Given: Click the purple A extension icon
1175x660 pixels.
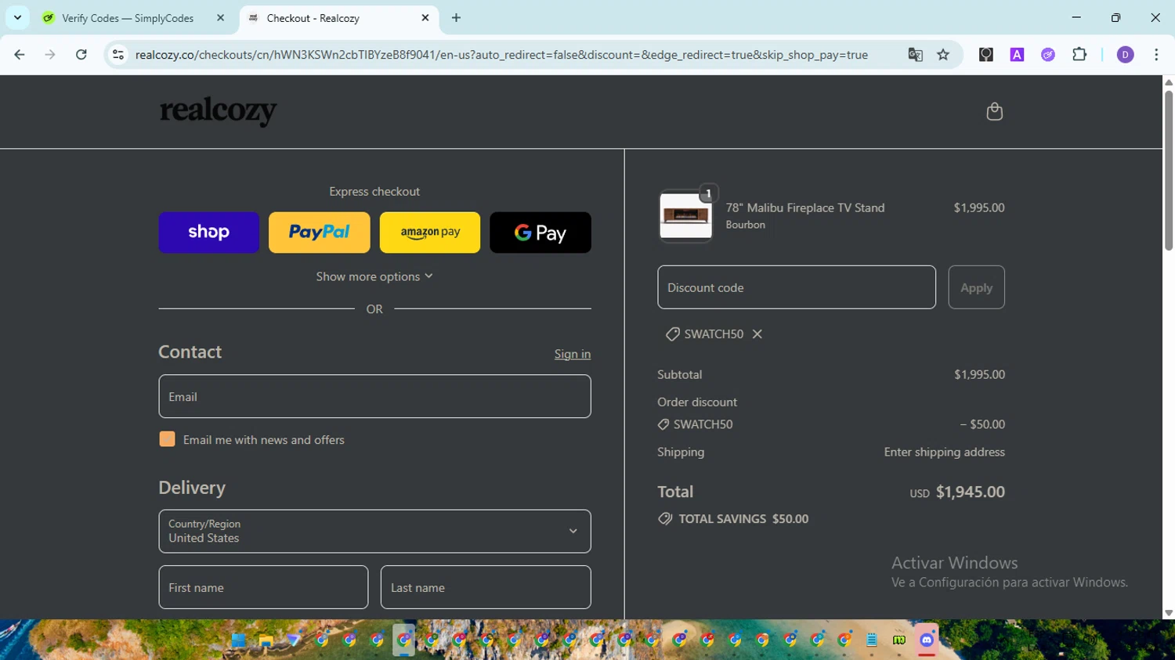Looking at the screenshot, I should click(1017, 55).
